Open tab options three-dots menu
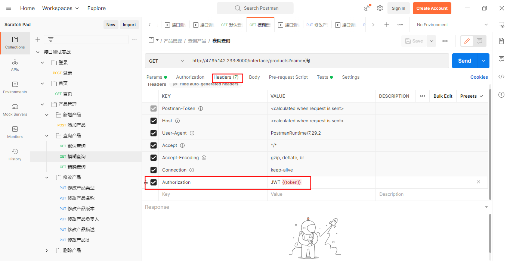 pos(400,25)
